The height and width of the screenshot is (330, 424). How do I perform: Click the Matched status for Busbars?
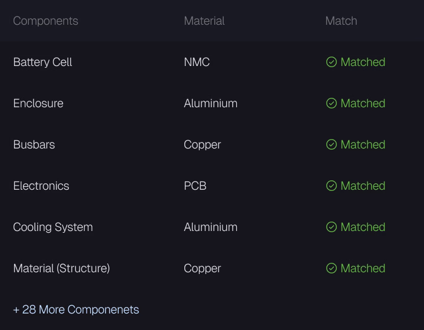tap(356, 144)
